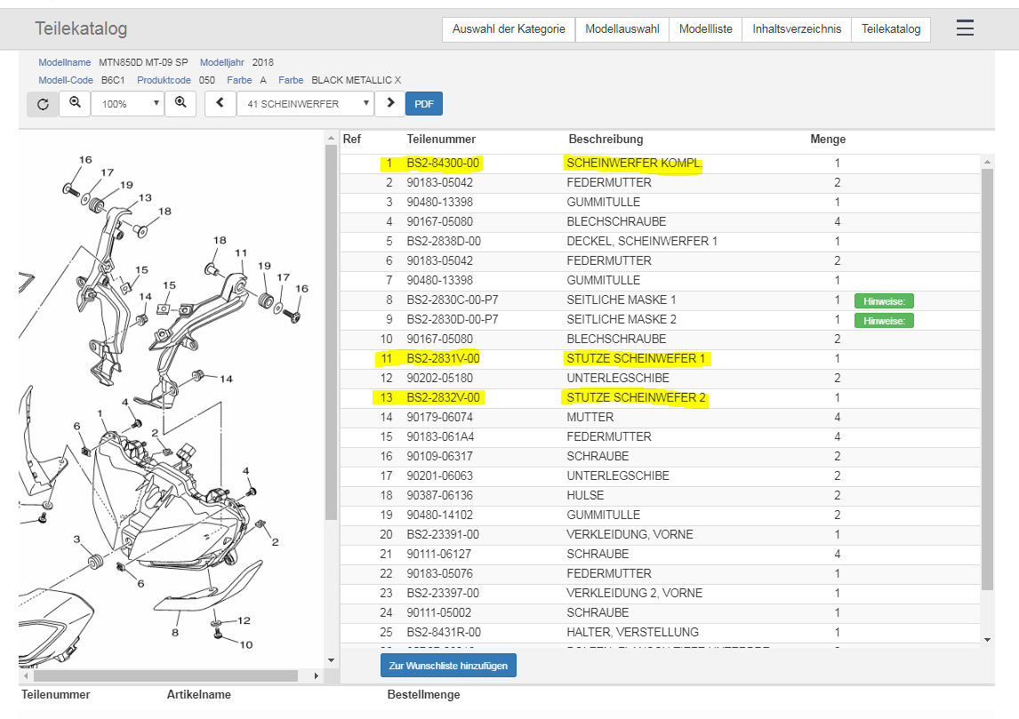
Task: Click Hinweise badge for SEITLICHE MASKE 2
Action: point(884,320)
